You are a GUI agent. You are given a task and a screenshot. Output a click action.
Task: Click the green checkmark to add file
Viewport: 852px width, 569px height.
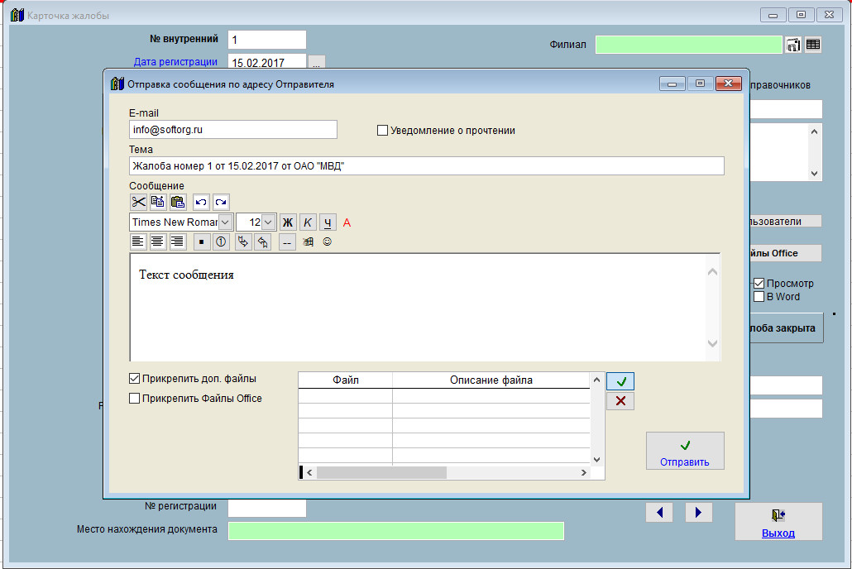tap(620, 381)
